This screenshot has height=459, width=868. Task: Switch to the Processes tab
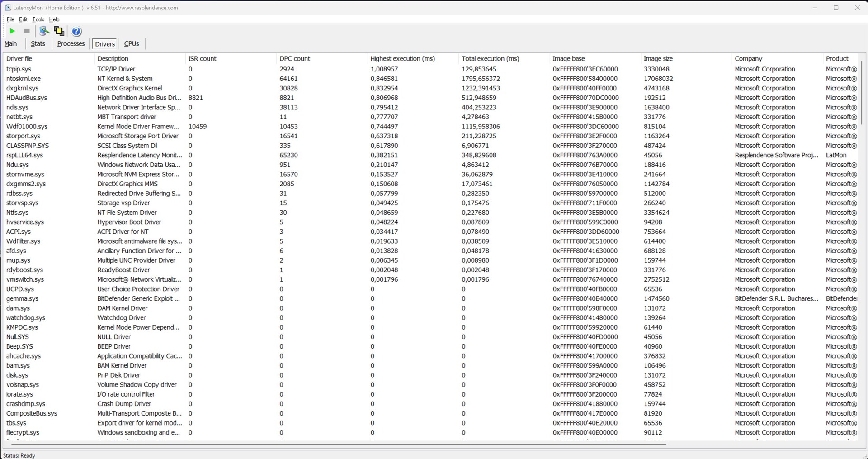point(71,44)
